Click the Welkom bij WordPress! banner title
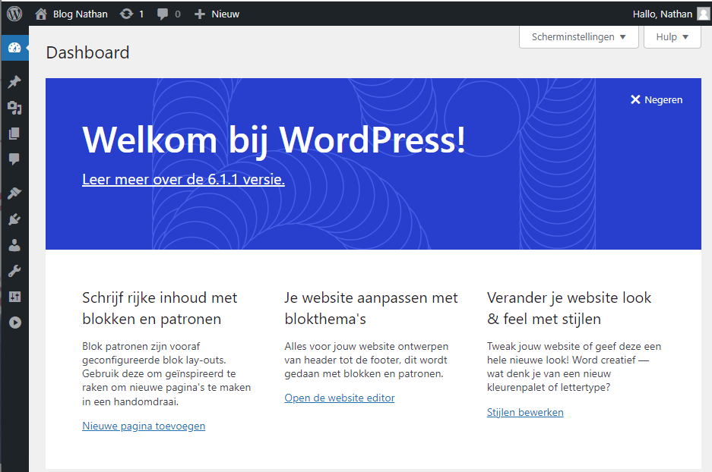The width and height of the screenshot is (712, 472). point(274,140)
